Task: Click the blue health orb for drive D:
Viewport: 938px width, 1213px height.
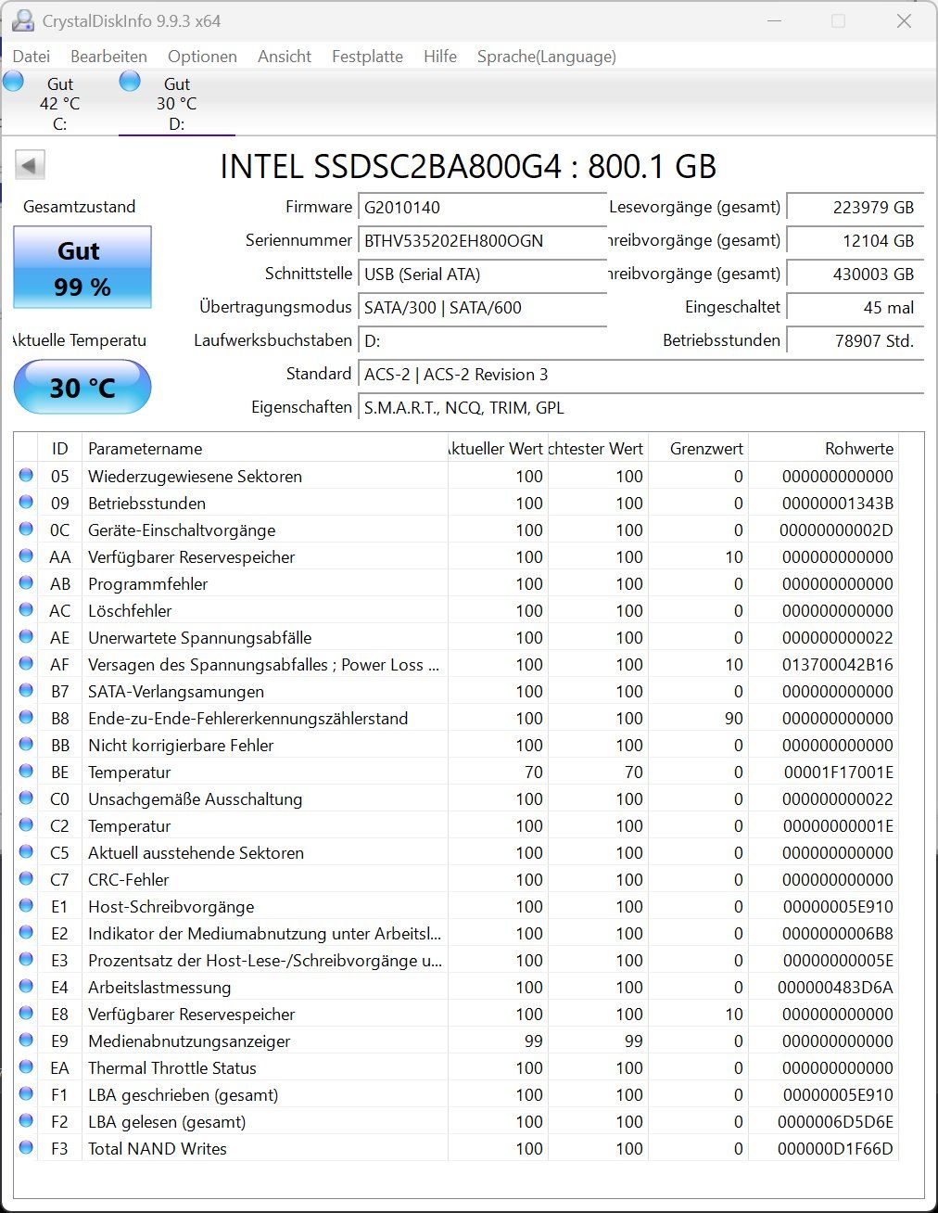Action: tap(130, 82)
